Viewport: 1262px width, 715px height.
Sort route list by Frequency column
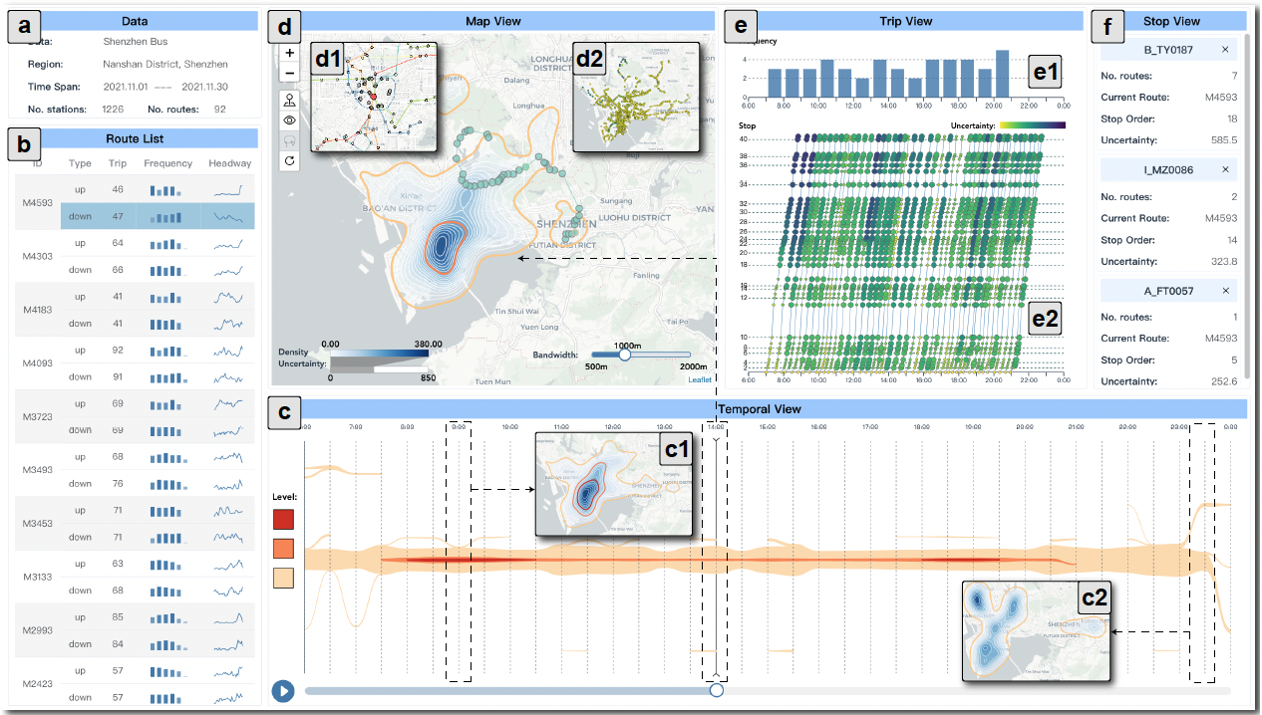pos(167,163)
